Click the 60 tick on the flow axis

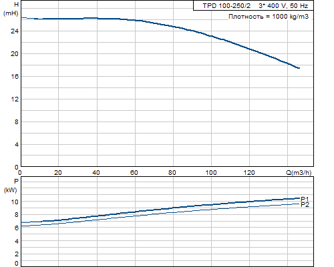[134, 173]
